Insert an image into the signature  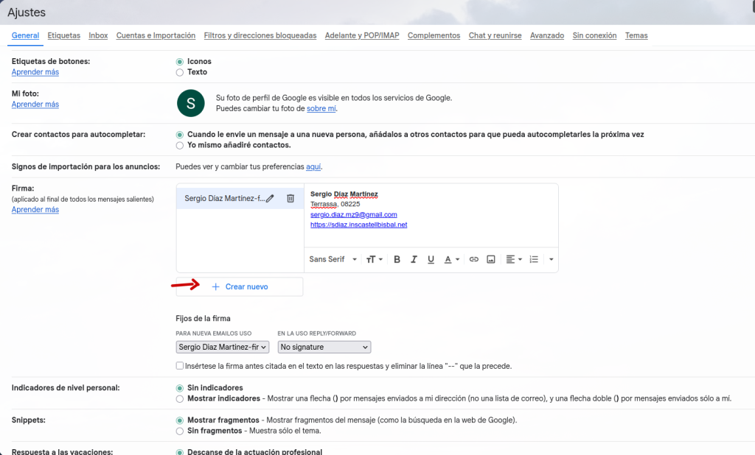click(x=491, y=259)
